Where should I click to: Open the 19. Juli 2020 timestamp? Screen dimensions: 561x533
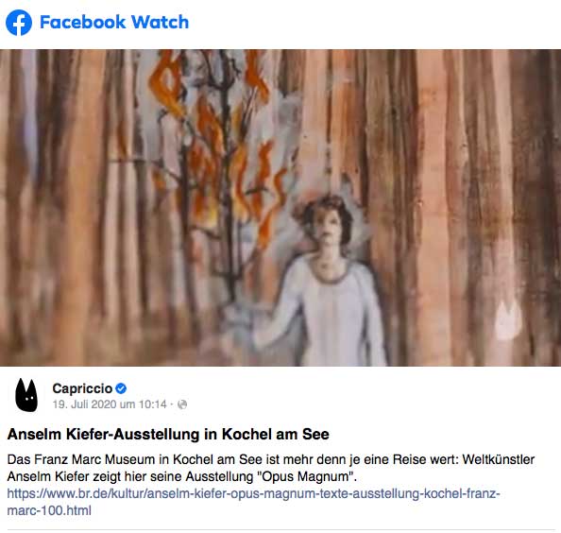coord(110,404)
